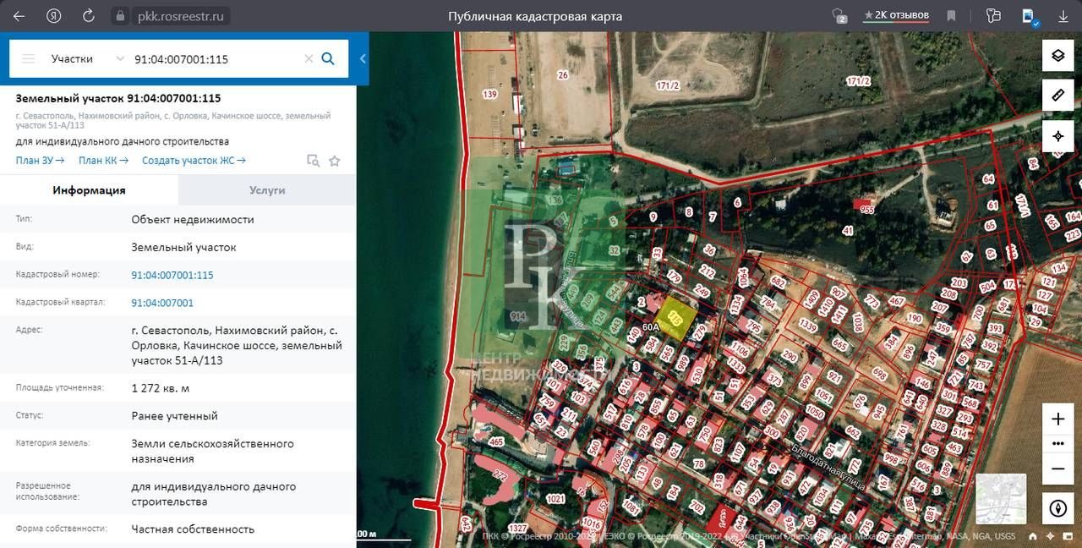Click the Ранее учтенный status value
This screenshot has height=548, width=1082.
(x=175, y=416)
